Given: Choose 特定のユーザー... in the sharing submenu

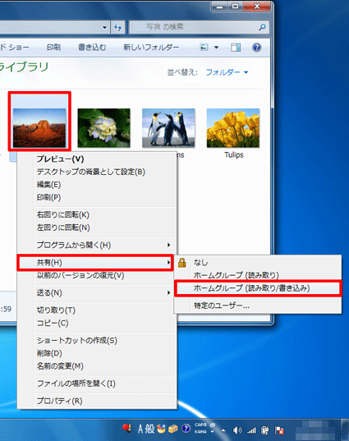Looking at the screenshot, I should (258, 305).
